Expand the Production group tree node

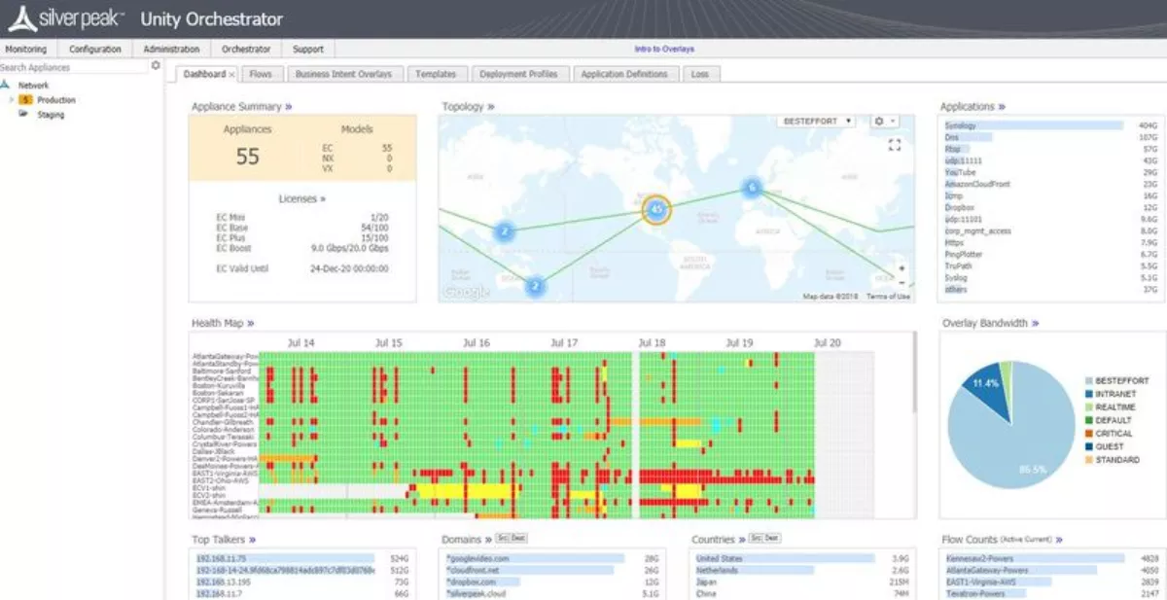(11, 100)
